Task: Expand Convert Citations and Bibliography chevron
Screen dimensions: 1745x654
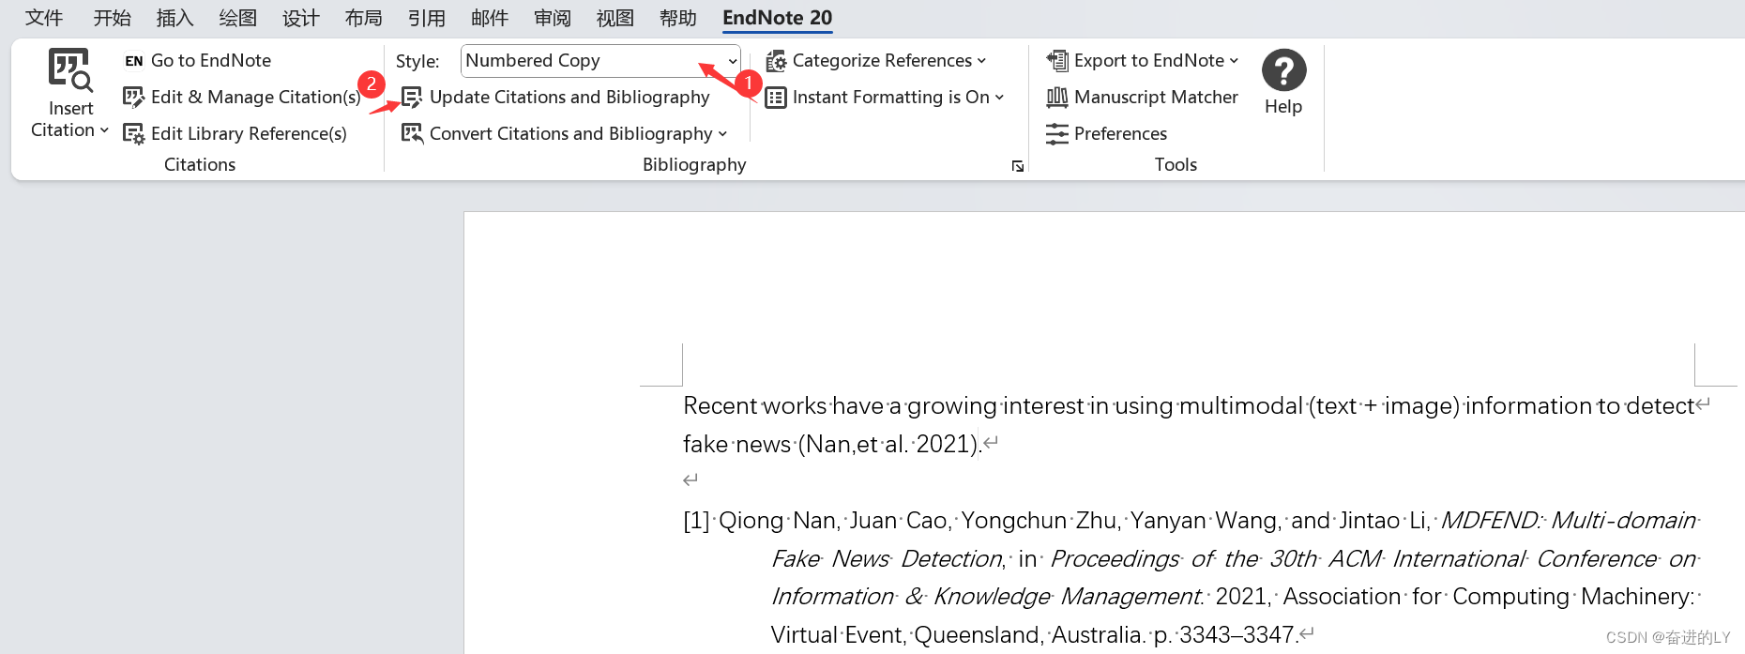Action: [x=722, y=134]
